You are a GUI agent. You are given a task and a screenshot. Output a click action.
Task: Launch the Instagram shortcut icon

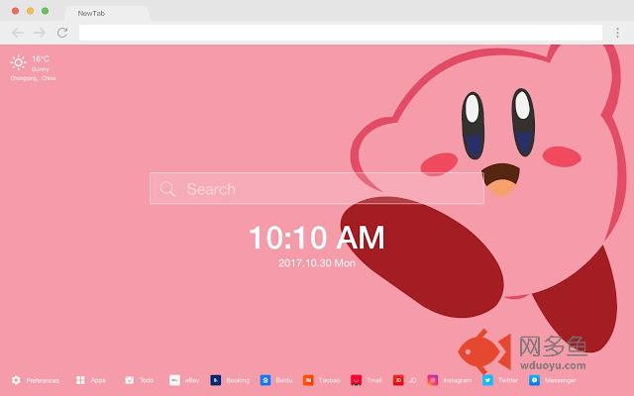point(433,380)
